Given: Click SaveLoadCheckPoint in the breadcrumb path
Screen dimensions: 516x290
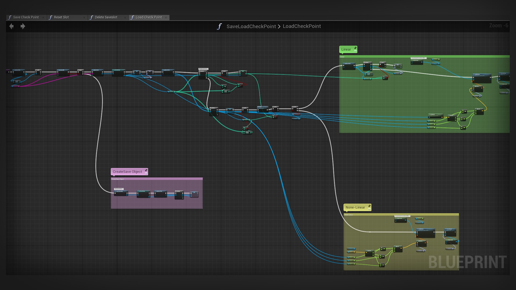Looking at the screenshot, I should click(x=251, y=26).
